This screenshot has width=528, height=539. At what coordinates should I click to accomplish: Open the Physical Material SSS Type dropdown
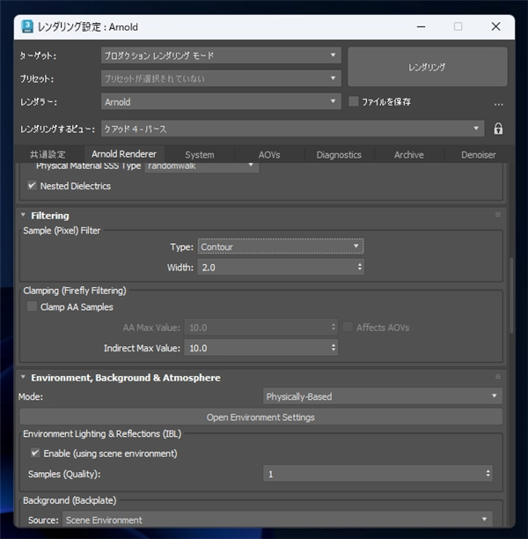coord(202,166)
